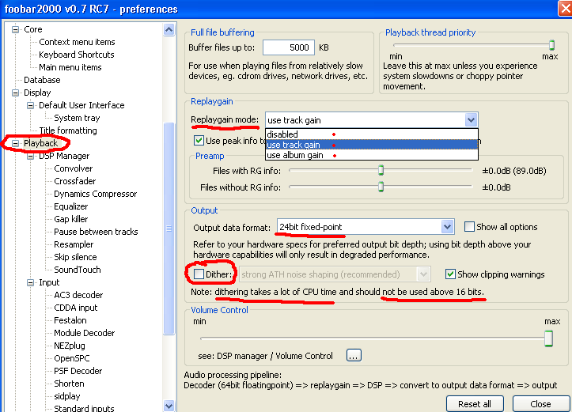This screenshot has height=412, width=572.
Task: Select Pause between tracks tree item
Action: (x=96, y=232)
